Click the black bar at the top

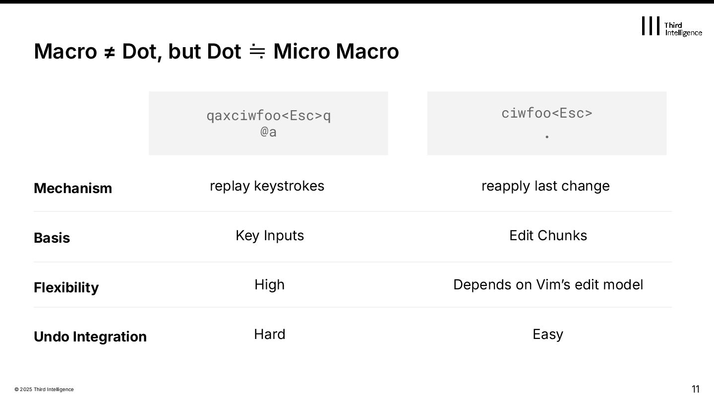(x=357, y=2)
